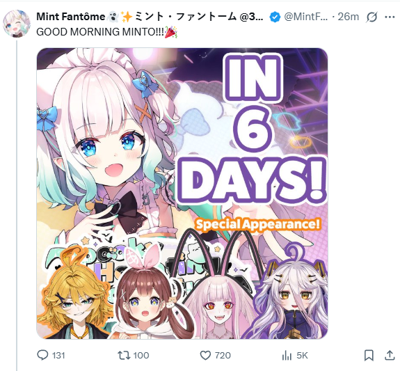Click the 720 likes count
This screenshot has height=371, width=400.
point(223,356)
